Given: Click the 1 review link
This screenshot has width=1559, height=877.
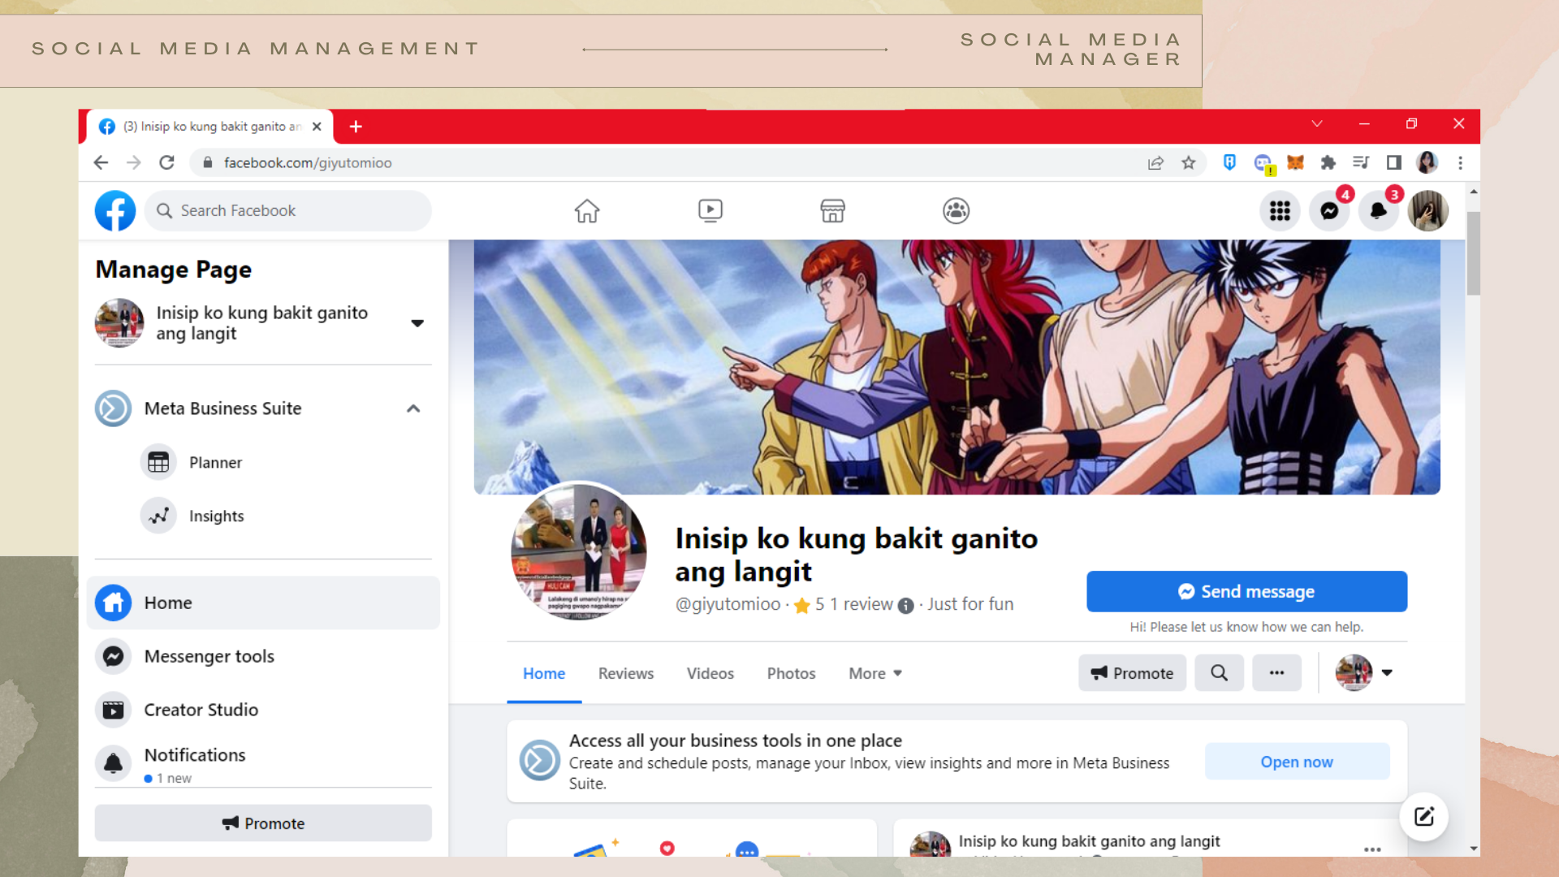Looking at the screenshot, I should (862, 604).
